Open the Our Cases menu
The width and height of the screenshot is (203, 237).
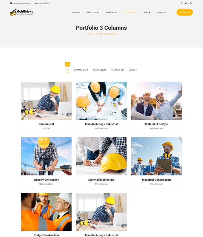point(130,12)
